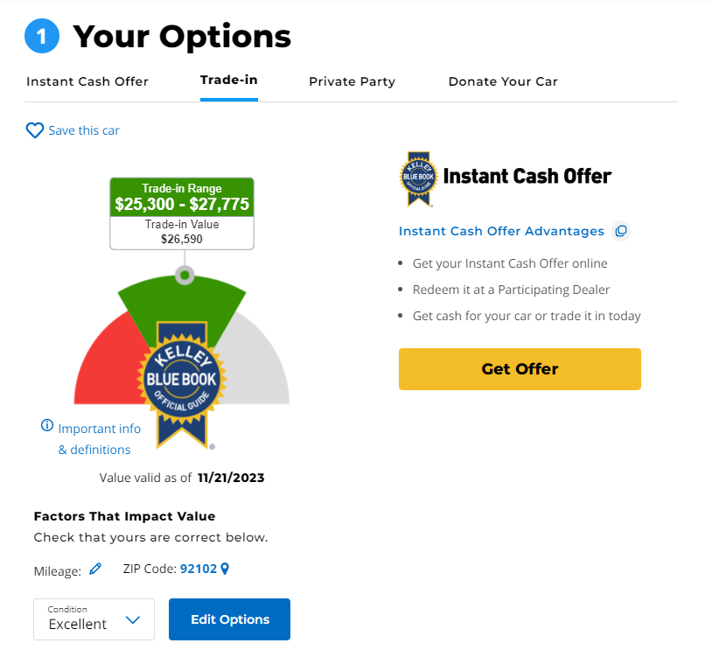Screen dimensions: 712x657
Task: Click the small KBB logo beside Instant Cash Offer
Action: [x=418, y=178]
